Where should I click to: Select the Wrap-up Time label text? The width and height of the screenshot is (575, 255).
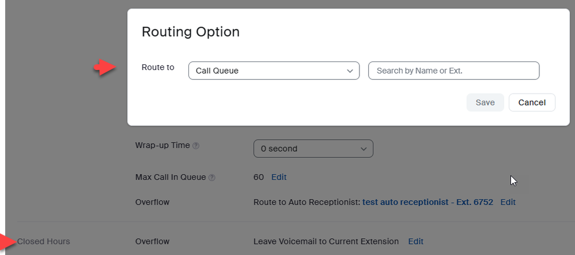click(x=162, y=145)
